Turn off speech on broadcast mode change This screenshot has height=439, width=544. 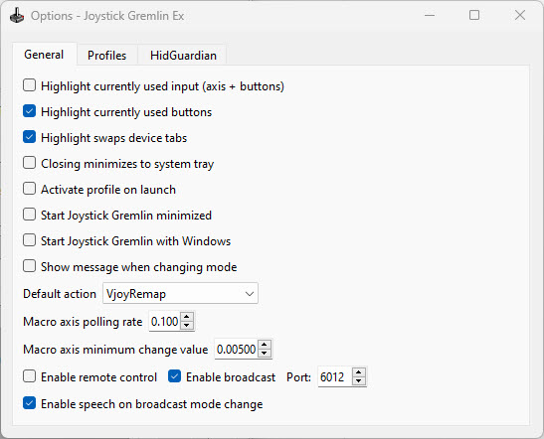coord(29,403)
